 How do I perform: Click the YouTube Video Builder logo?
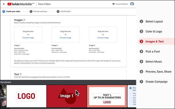pyautogui.click(x=21, y=4)
